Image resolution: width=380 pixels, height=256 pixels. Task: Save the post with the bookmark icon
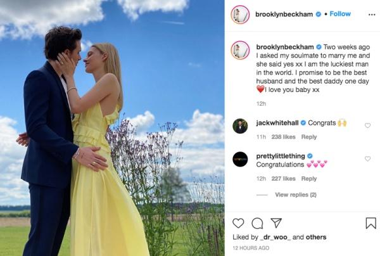pos(370,223)
